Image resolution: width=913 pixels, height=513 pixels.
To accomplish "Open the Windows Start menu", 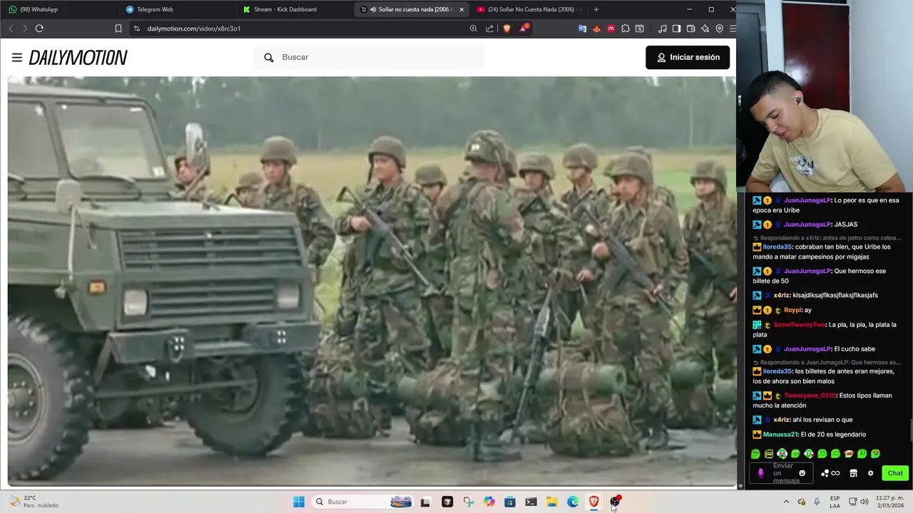I will click(x=299, y=502).
